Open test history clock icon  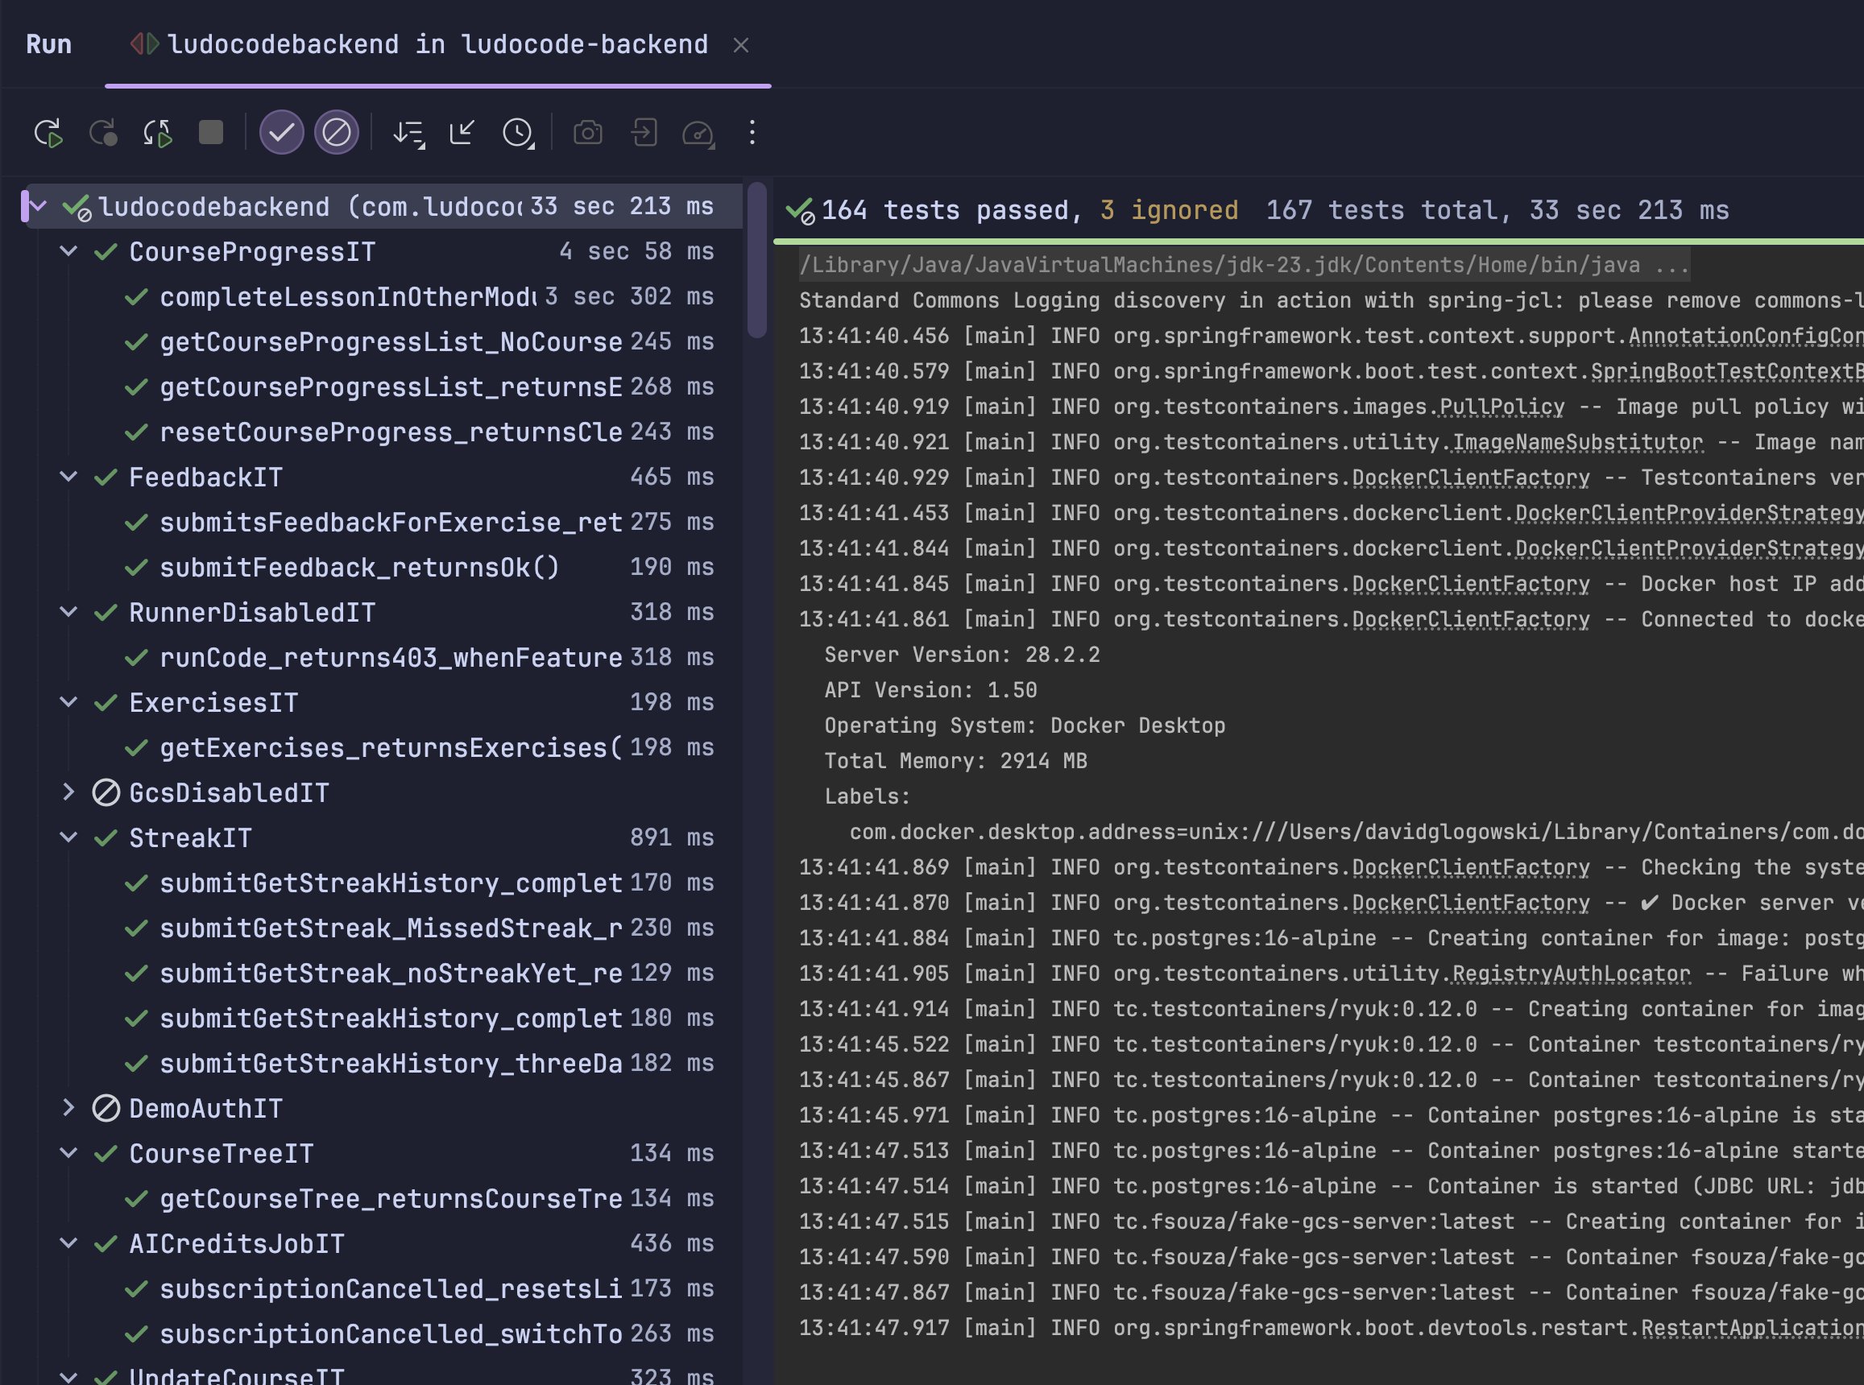click(x=517, y=133)
